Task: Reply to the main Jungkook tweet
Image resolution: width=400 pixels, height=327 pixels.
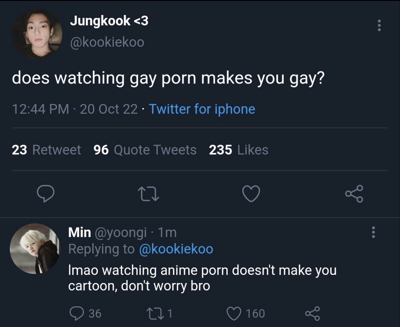Action: [x=46, y=194]
